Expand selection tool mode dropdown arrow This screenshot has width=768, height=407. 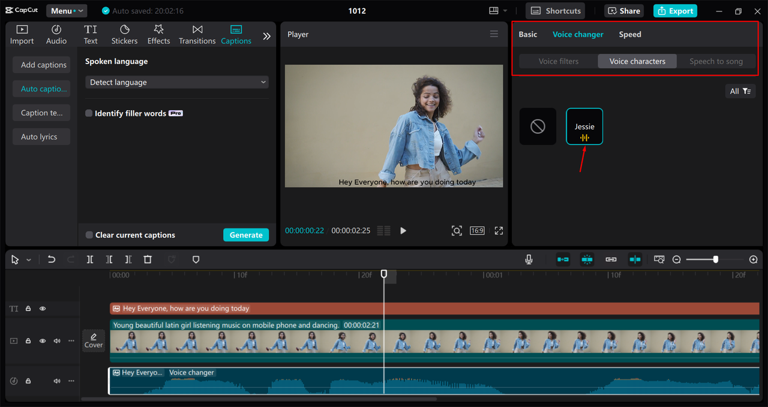pos(29,260)
